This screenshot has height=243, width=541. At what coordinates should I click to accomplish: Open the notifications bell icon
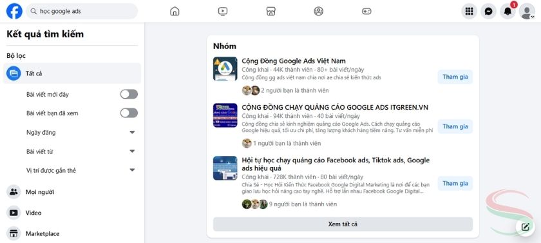click(508, 12)
